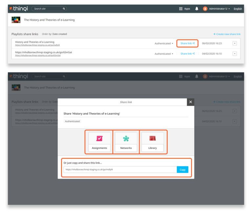Click the 04/02/2020 16:10 date in the top list

(x=212, y=54)
